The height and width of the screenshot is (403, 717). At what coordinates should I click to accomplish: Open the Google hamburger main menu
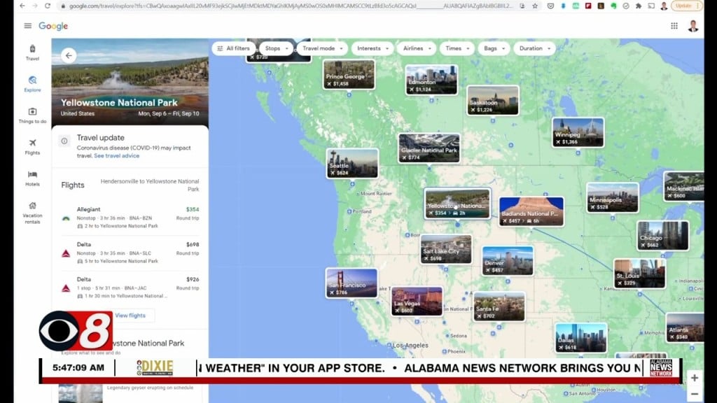28,26
